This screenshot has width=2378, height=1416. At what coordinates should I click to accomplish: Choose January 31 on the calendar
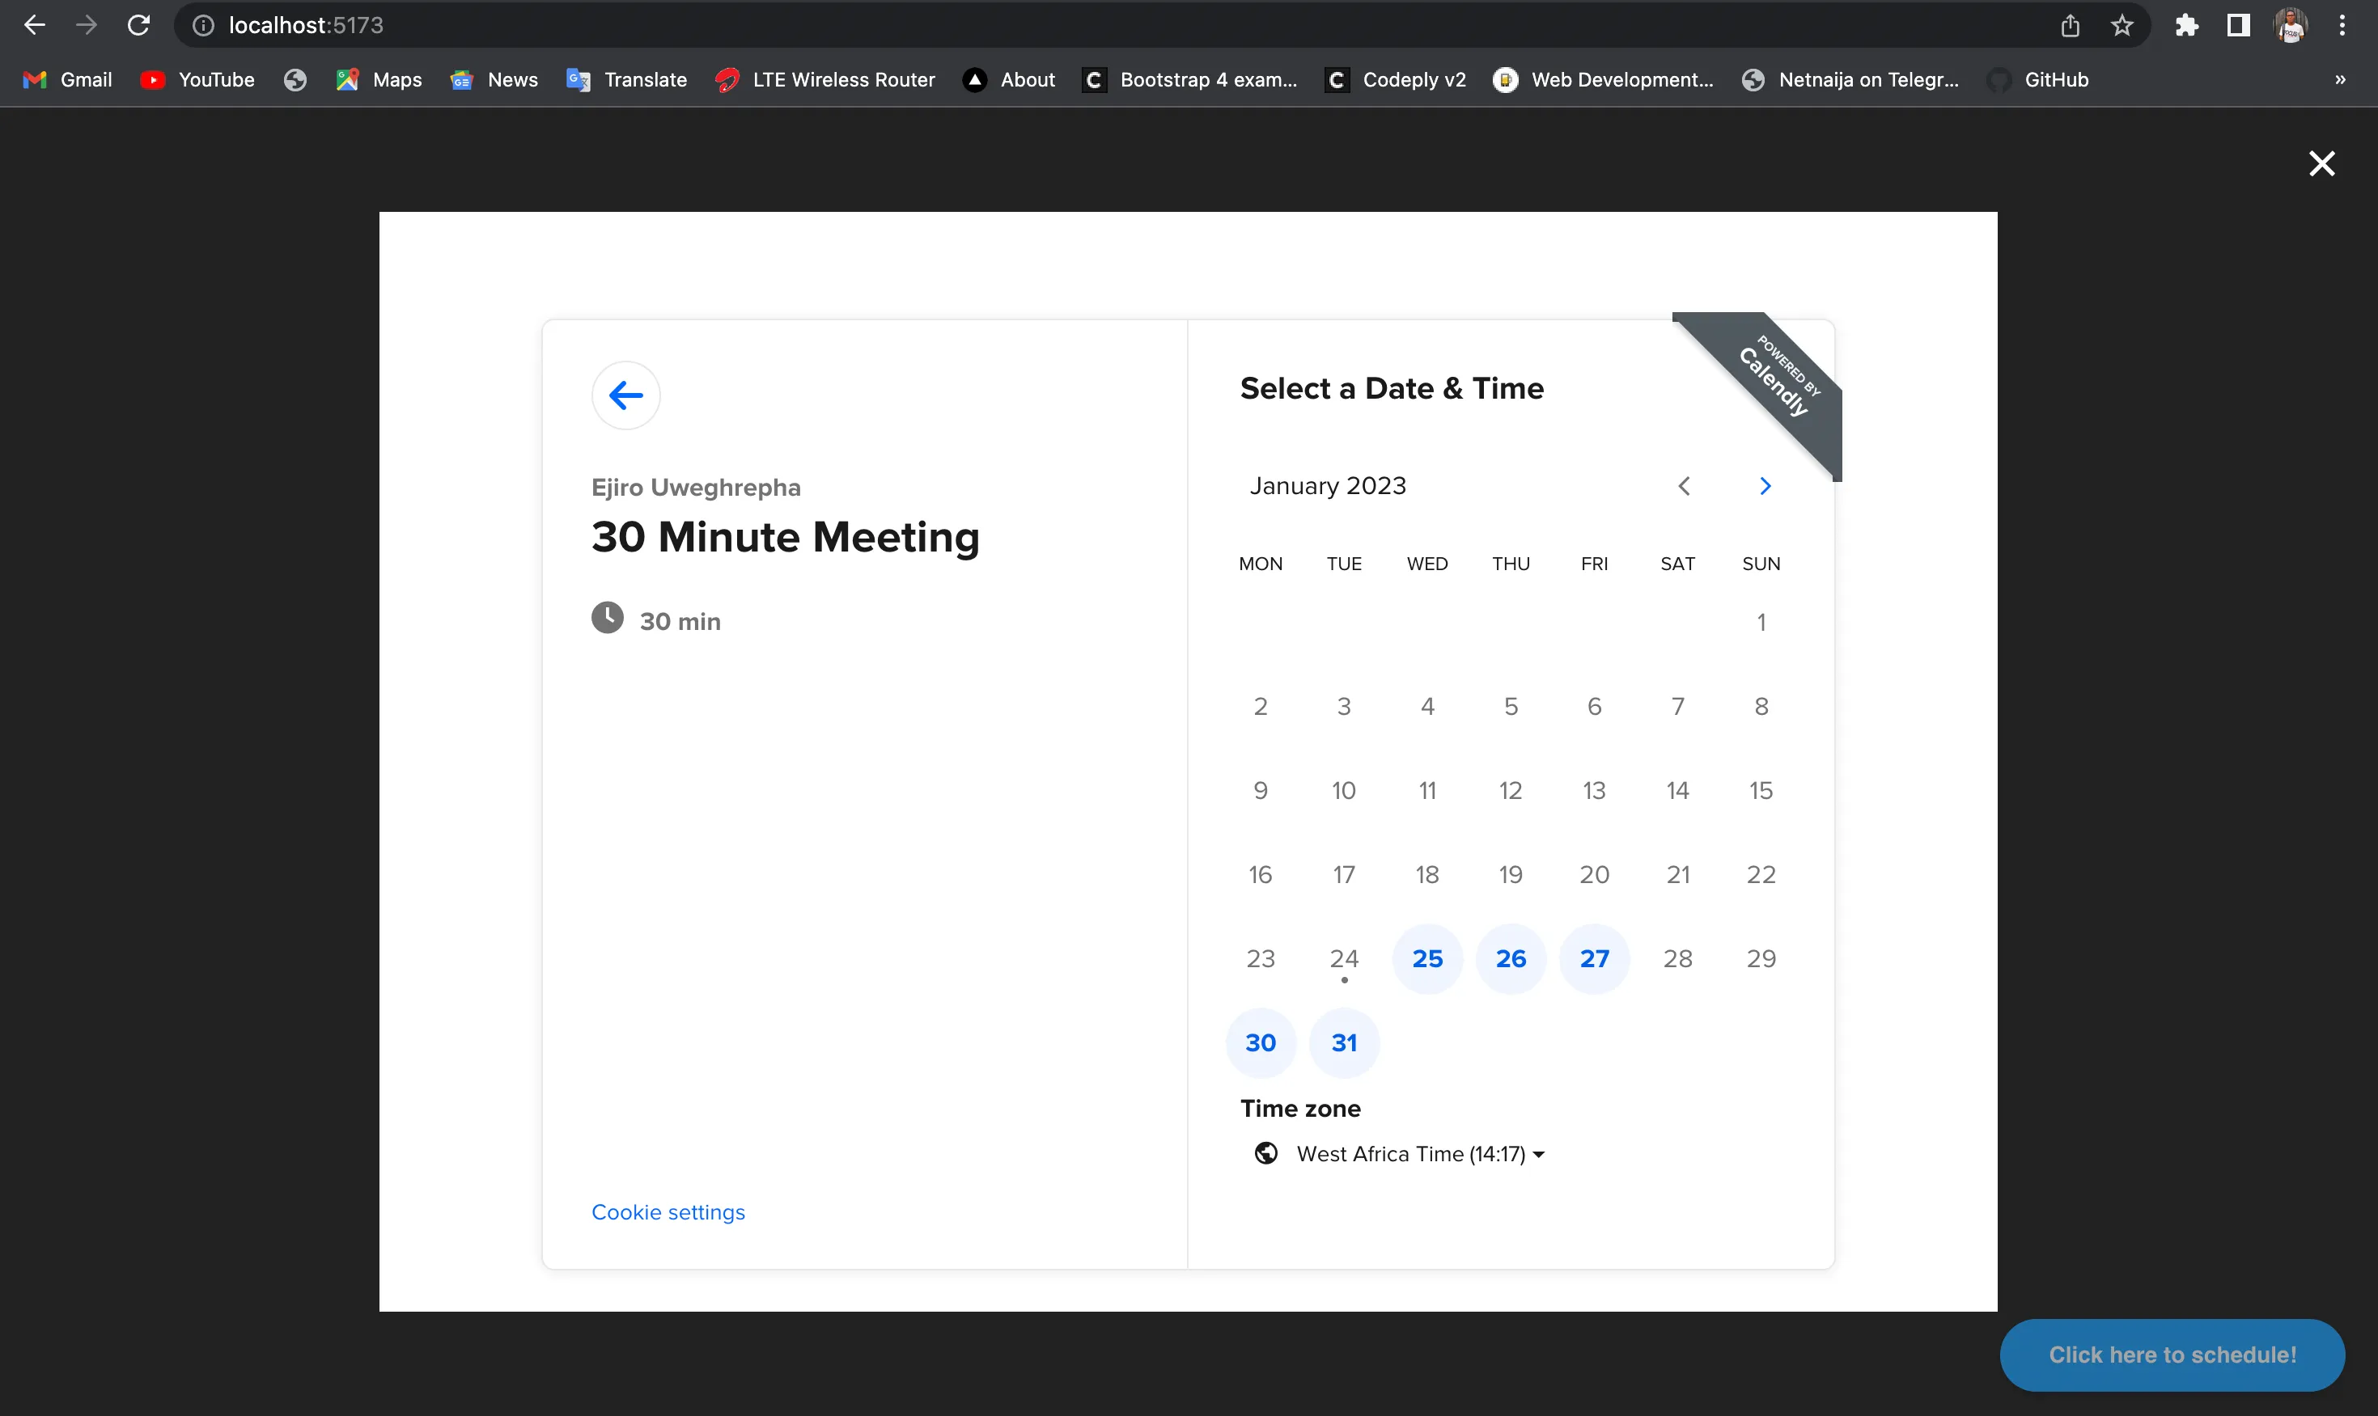pyautogui.click(x=1343, y=1042)
